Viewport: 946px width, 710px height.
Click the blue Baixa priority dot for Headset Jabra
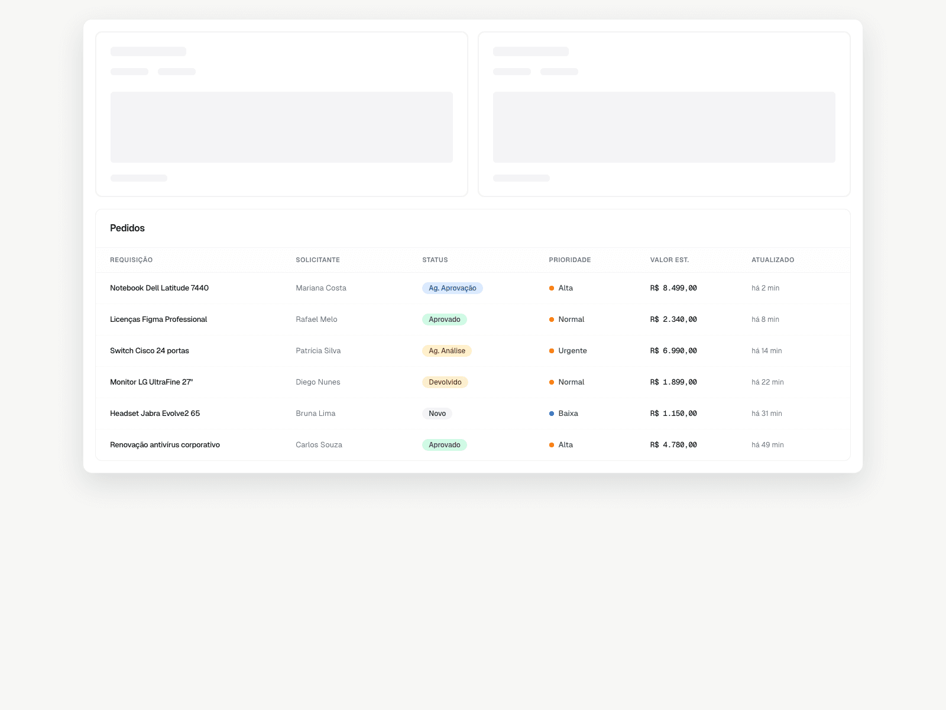coord(551,413)
